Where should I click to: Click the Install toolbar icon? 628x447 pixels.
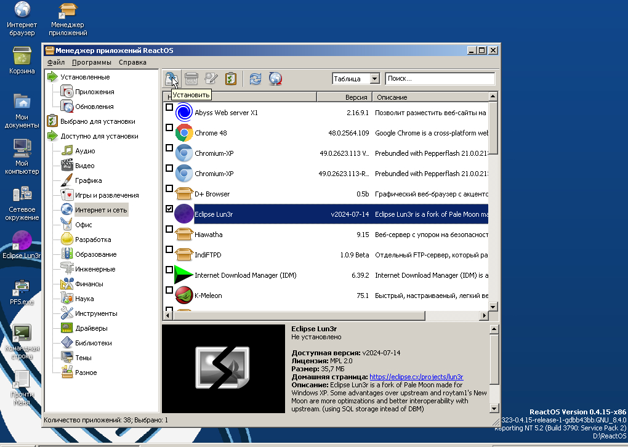pos(171,79)
